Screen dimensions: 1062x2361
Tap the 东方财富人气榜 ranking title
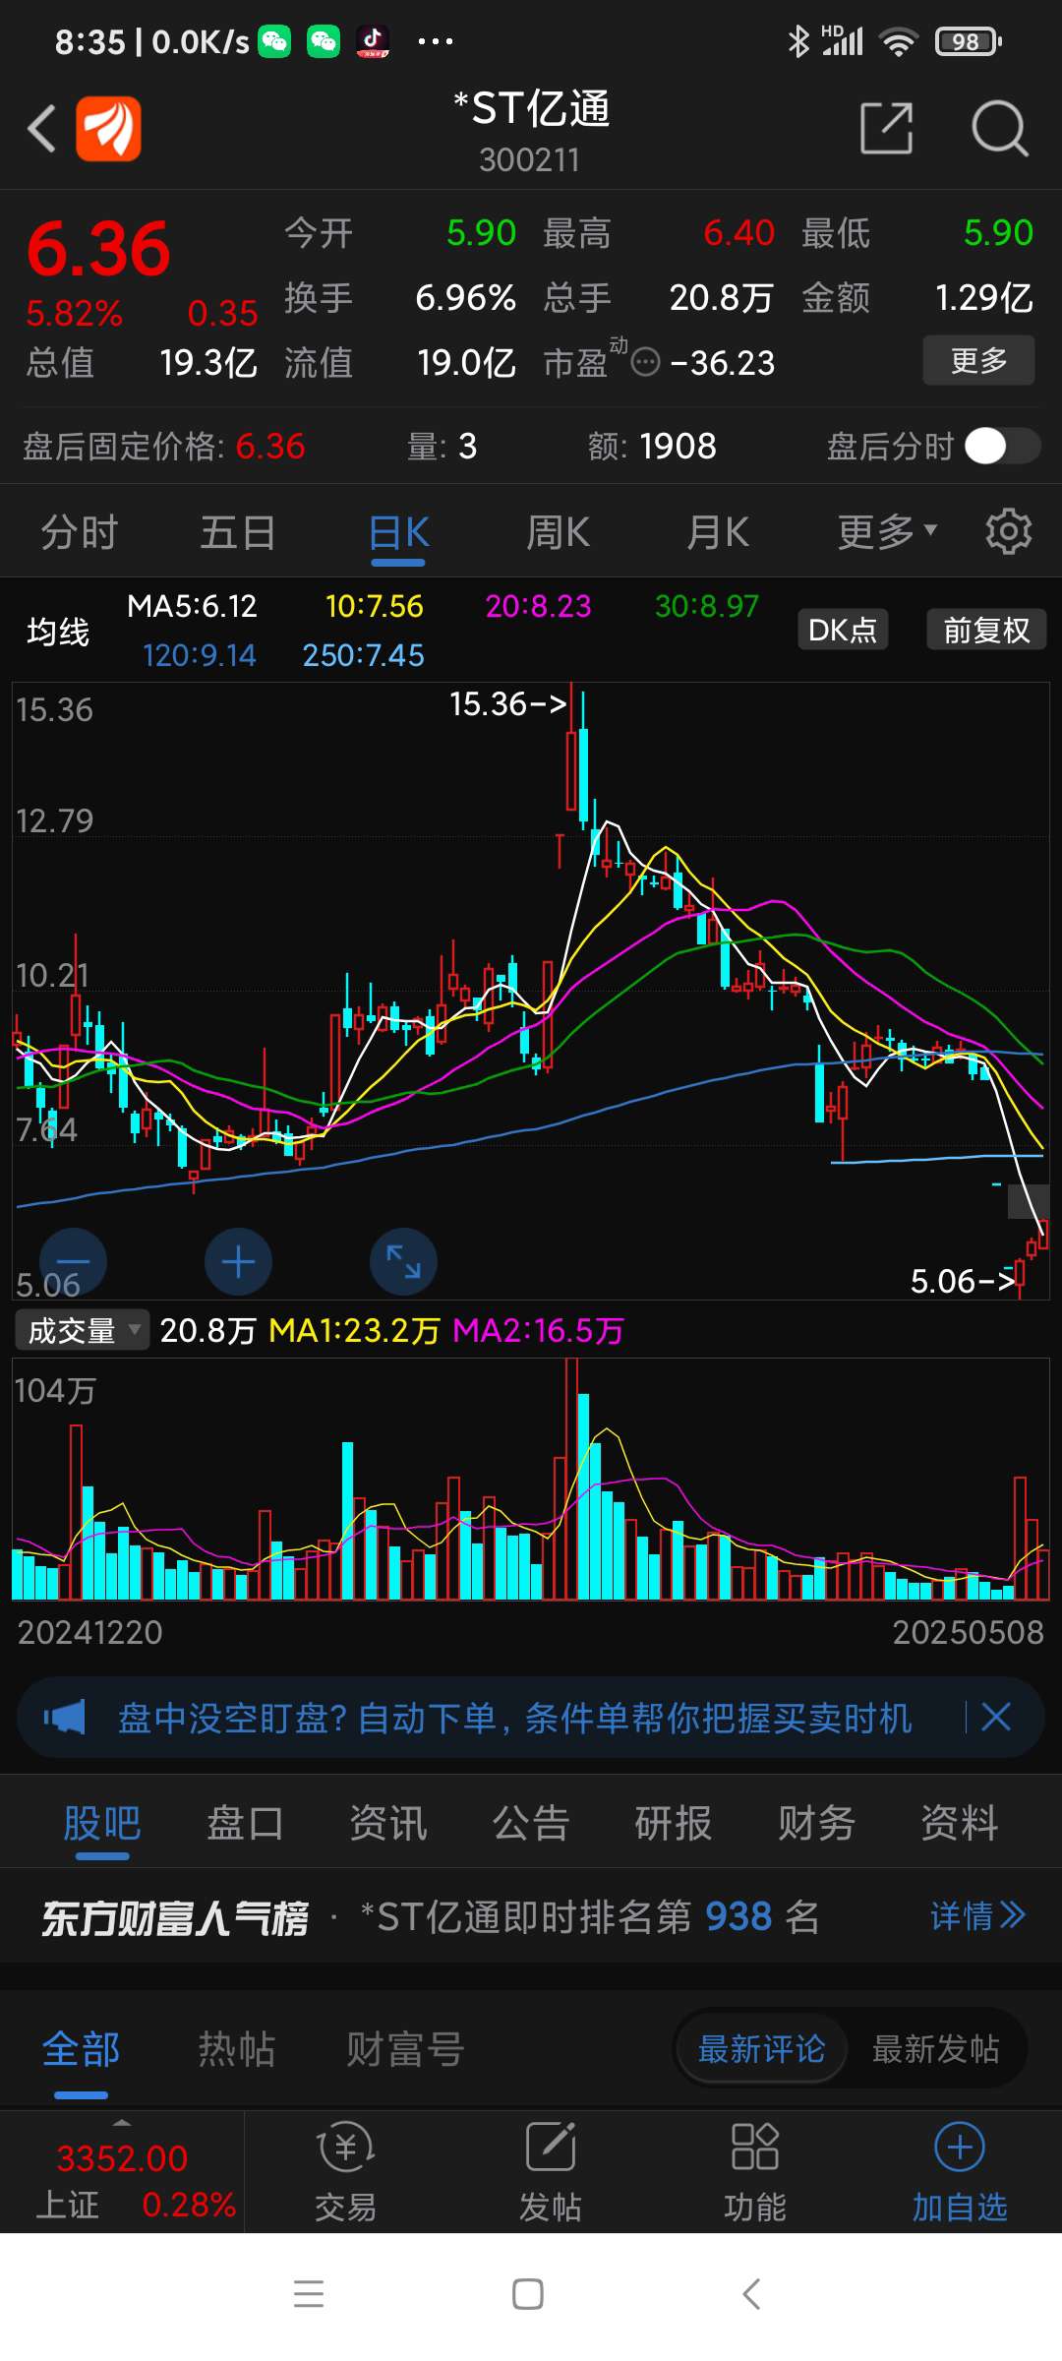point(175,1917)
